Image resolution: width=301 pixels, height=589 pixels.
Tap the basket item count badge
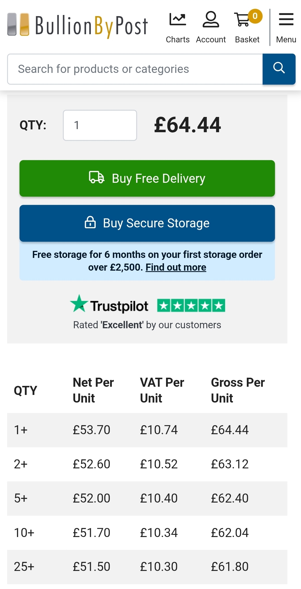point(255,16)
